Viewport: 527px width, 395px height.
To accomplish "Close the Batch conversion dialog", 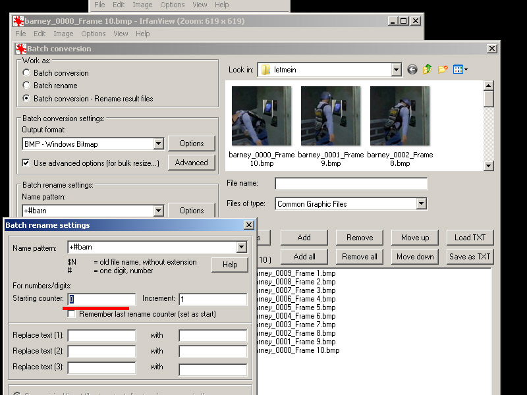I will (x=491, y=48).
